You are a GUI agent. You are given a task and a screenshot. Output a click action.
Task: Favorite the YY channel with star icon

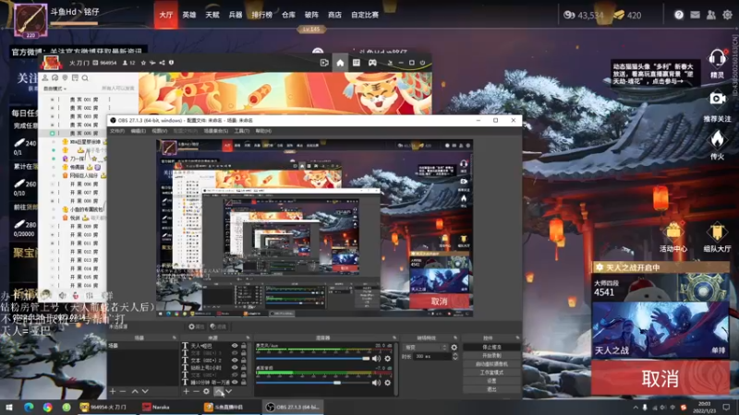pos(143,63)
